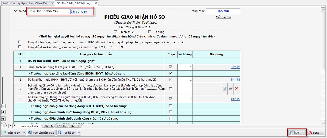
Task: Go to previous sheet tab arrow
Action: 7,126
